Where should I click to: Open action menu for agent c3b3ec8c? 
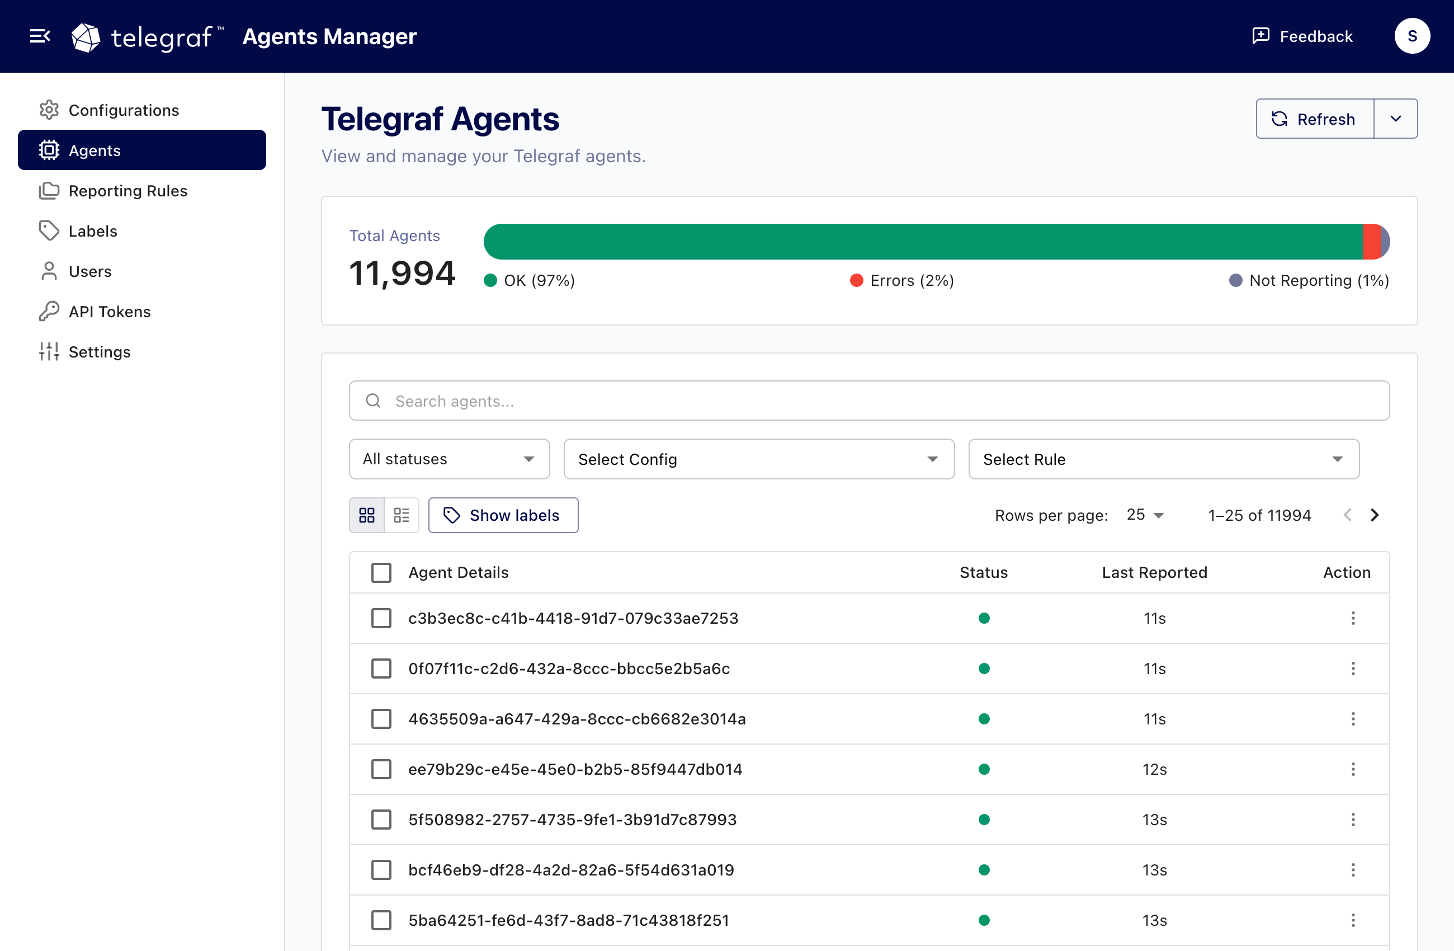1353,619
